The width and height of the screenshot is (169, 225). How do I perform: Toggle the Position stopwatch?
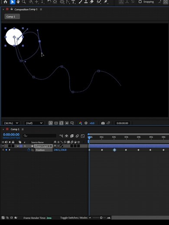pyautogui.click(x=29, y=150)
